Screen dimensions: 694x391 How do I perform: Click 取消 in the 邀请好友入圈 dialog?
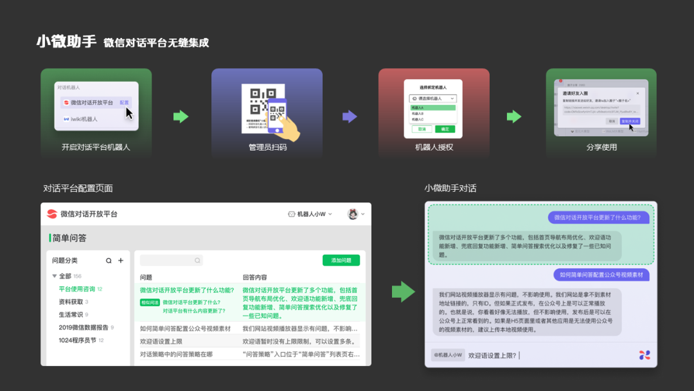click(x=612, y=121)
